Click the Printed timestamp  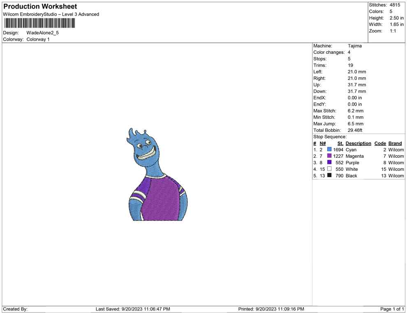[271, 309]
